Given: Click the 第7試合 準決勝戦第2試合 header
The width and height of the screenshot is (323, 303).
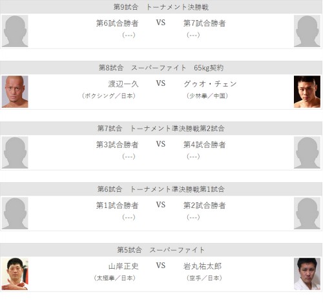Looking at the screenshot, I should [x=161, y=129].
